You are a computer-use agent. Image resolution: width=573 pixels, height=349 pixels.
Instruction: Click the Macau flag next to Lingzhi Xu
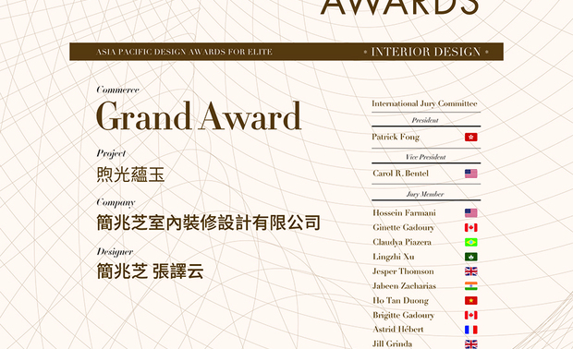[470, 257]
